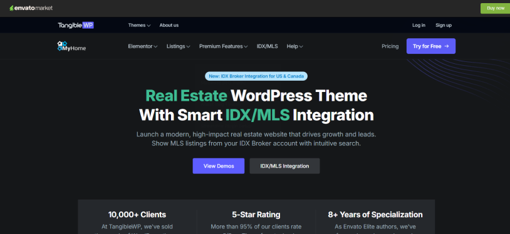
Task: Click the IDX Broker Integration announcement badge
Action: point(256,76)
